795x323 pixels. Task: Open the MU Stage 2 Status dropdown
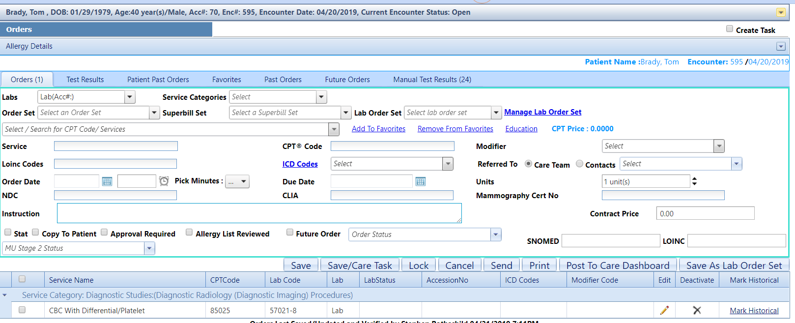point(149,248)
